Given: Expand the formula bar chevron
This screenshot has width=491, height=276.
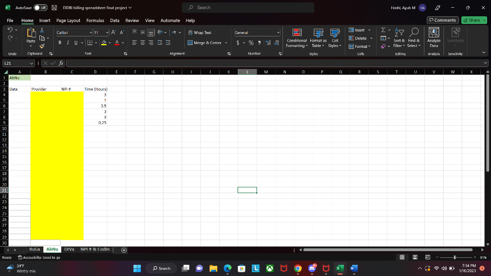Looking at the screenshot, I should (x=485, y=63).
